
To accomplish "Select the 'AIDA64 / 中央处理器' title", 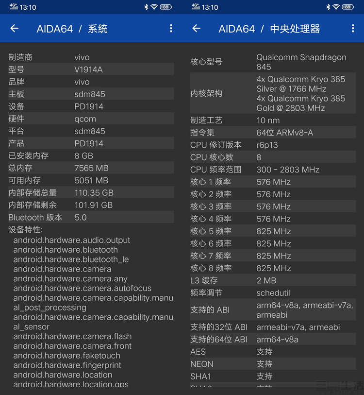I will pos(269,29).
